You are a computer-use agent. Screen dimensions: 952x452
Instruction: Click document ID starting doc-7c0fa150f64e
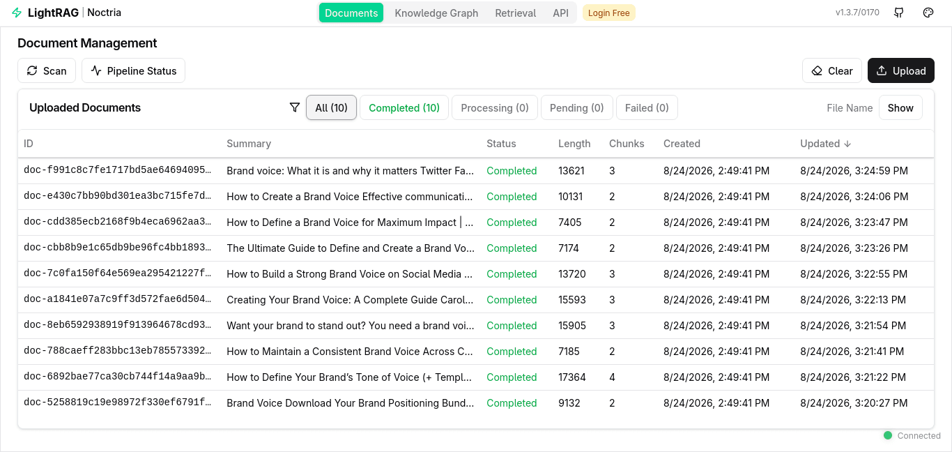tap(117, 274)
